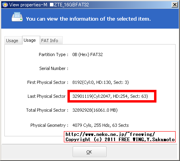The image size is (180, 161).
Task: Click the Last Physical Sector label
Action: click(x=47, y=96)
